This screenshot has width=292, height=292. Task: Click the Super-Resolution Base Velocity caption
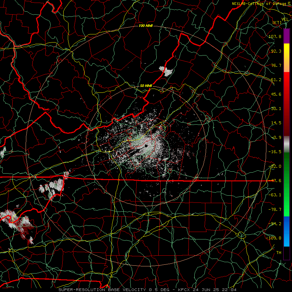[x=148, y=290]
